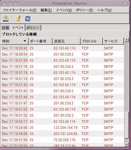Click the scrollbar down arrow
The width and height of the screenshot is (131, 150).
(x=127, y=144)
